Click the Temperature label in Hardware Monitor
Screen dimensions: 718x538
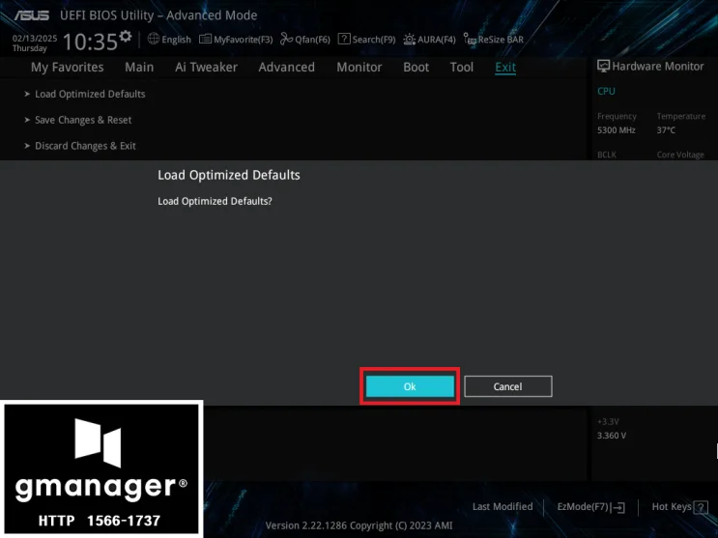point(681,116)
